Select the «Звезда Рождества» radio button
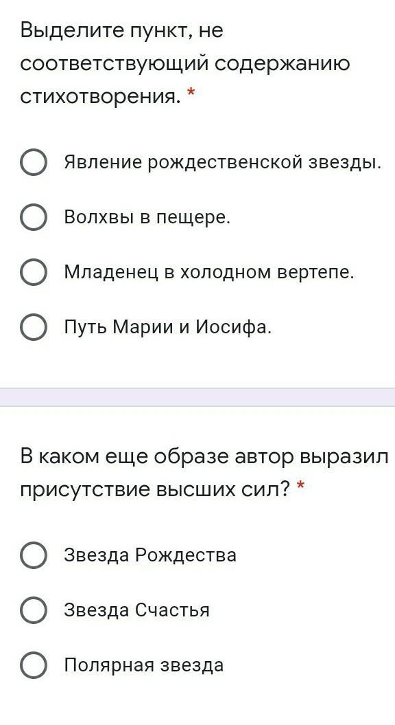Viewport: 395px width, 725px height. pyautogui.click(x=33, y=555)
